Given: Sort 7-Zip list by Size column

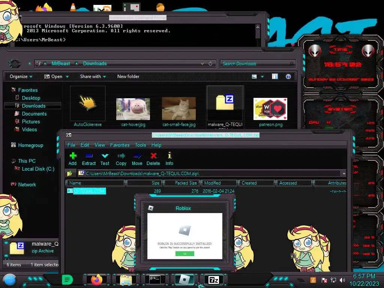Looking at the screenshot, I should (x=144, y=183).
